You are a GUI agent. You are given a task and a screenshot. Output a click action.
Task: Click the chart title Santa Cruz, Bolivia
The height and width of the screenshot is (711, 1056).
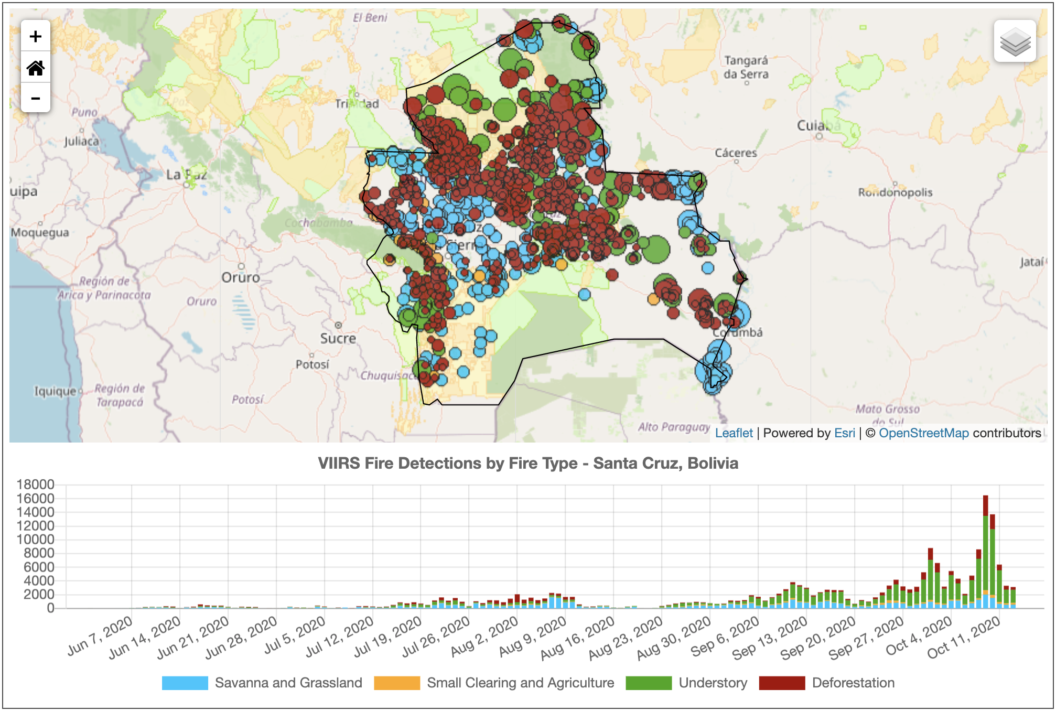tap(528, 463)
